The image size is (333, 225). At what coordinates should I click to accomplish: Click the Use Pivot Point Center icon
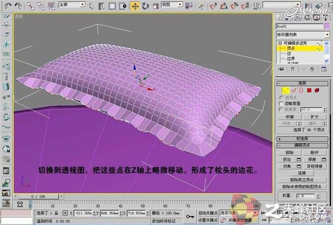pyautogui.click(x=189, y=6)
